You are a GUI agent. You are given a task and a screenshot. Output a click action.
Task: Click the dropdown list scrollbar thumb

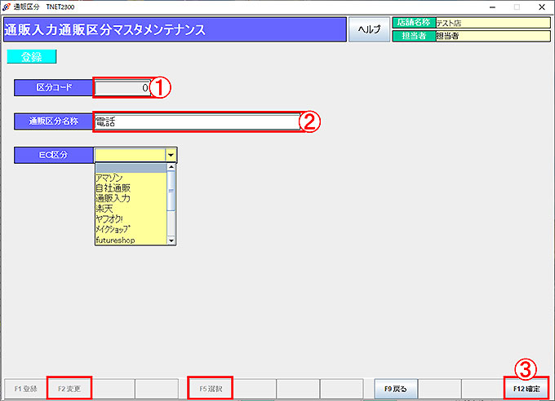pyautogui.click(x=171, y=191)
